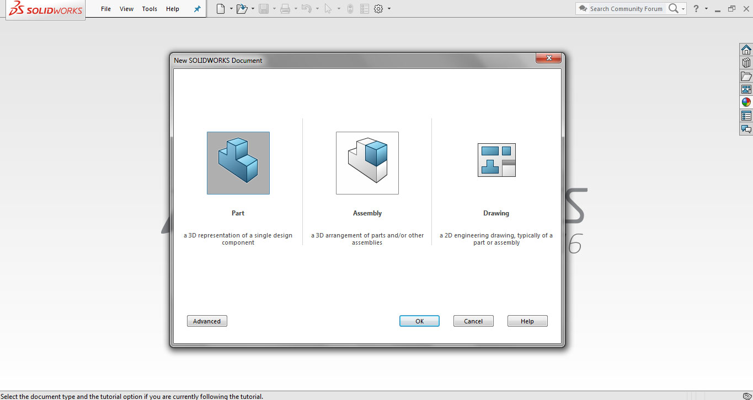The height and width of the screenshot is (400, 753).
Task: Click the File Properties list icon
Action: point(364,9)
